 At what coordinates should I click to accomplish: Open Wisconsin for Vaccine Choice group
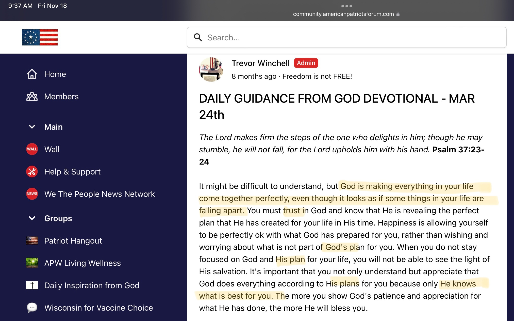(x=99, y=308)
